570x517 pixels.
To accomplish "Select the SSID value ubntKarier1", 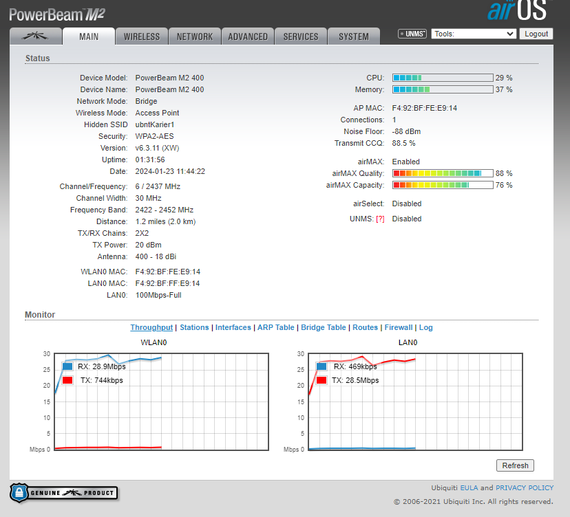I will coord(155,124).
